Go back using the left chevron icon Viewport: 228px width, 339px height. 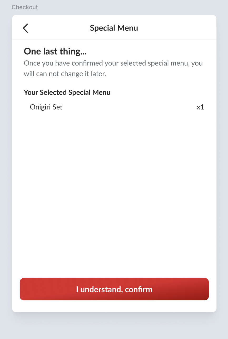tap(26, 28)
